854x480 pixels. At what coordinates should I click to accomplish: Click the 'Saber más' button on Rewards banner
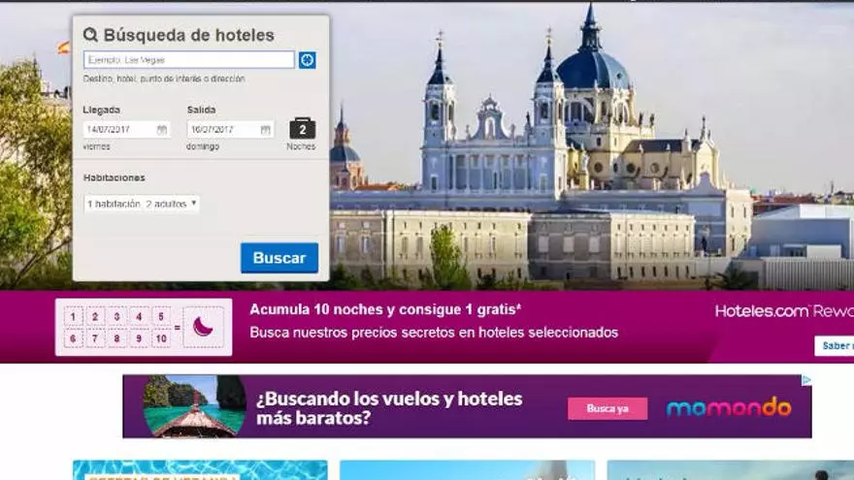(835, 345)
